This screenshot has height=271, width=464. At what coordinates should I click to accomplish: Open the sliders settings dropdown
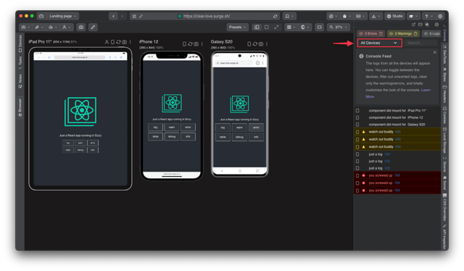(25, 28)
